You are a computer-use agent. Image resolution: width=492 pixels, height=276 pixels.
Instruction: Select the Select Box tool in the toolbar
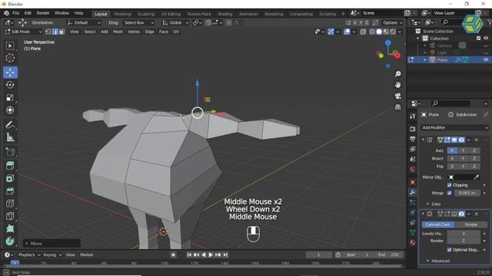coord(10,46)
